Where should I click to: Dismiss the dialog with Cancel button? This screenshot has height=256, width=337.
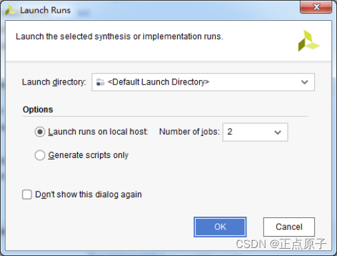pos(289,227)
